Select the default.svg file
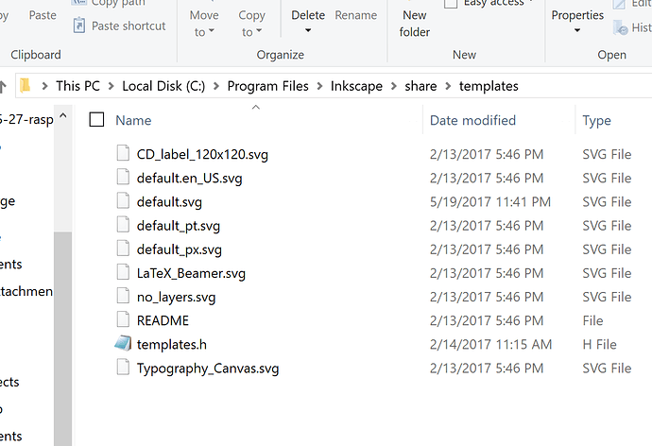 (x=169, y=202)
